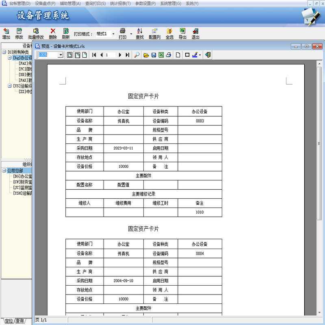Open the 辅助管理(A) menu
The height and width of the screenshot is (325, 325).
tap(70, 4)
